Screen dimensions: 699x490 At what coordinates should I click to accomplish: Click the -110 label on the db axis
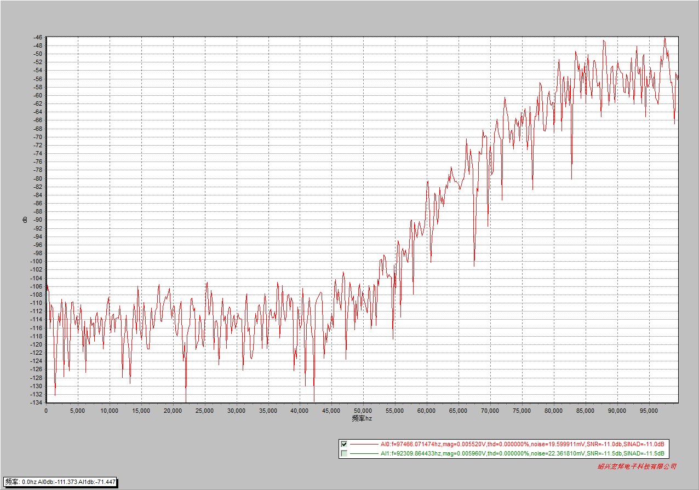click(x=36, y=303)
